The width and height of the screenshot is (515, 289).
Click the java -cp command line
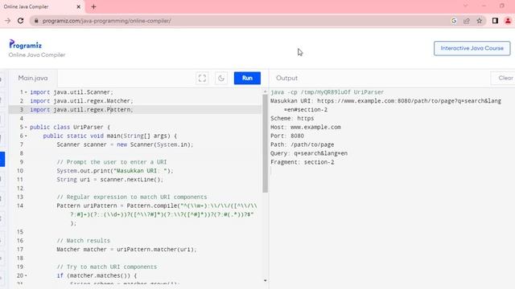[x=327, y=92]
